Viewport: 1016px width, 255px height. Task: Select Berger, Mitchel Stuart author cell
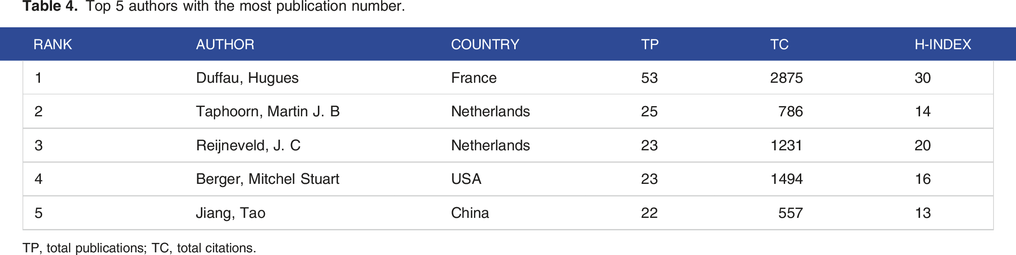click(x=268, y=179)
